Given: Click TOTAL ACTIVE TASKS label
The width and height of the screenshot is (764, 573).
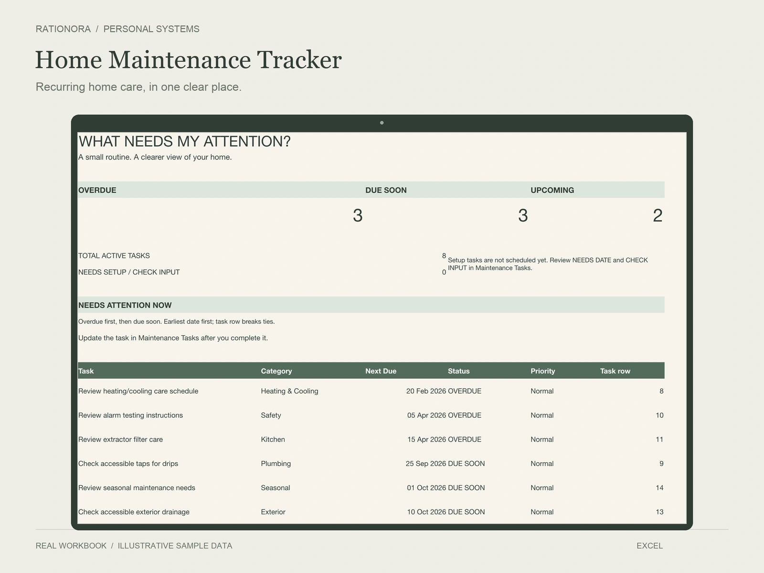Looking at the screenshot, I should 114,256.
